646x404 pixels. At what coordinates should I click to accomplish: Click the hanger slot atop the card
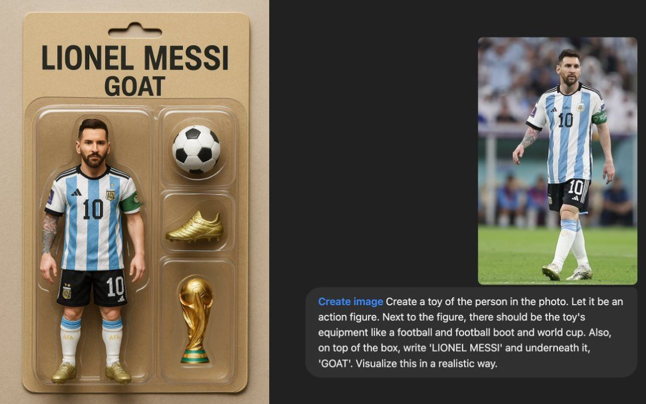[135, 31]
